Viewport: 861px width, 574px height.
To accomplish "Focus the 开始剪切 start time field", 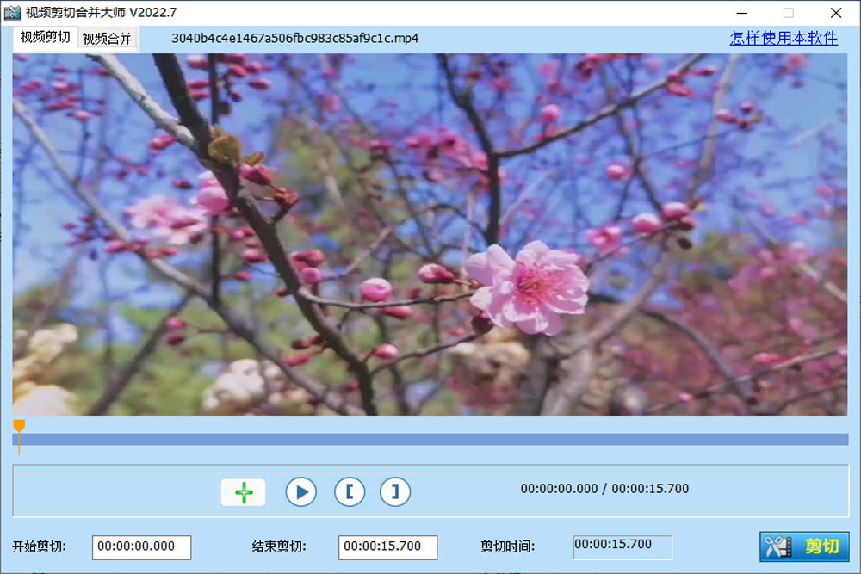I will (142, 547).
